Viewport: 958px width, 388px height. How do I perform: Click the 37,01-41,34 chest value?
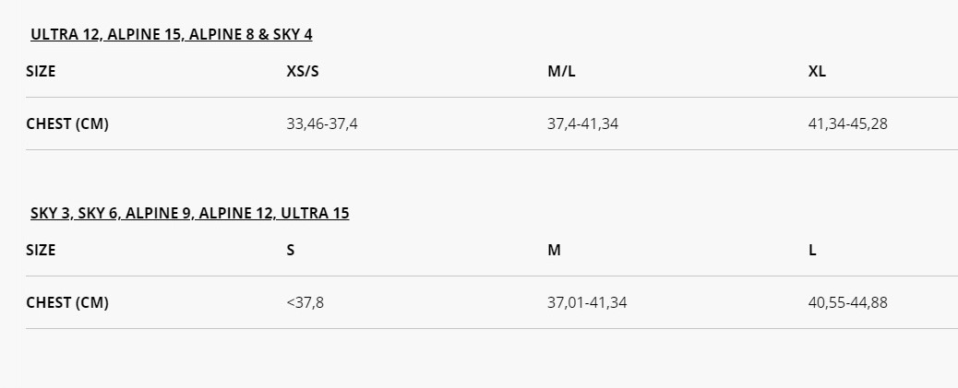click(587, 303)
